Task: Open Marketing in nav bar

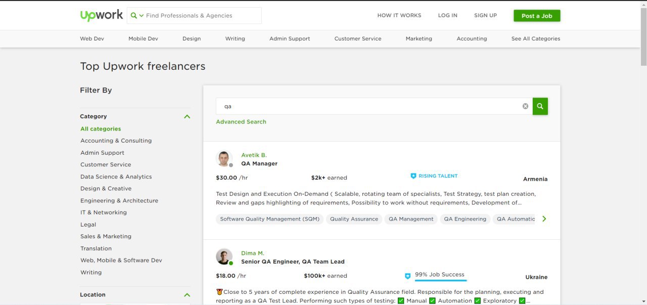Action: (x=419, y=38)
